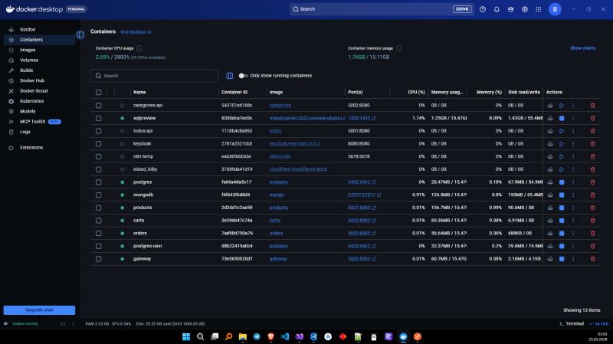Pause the Docker engine from status bar

click(63, 323)
